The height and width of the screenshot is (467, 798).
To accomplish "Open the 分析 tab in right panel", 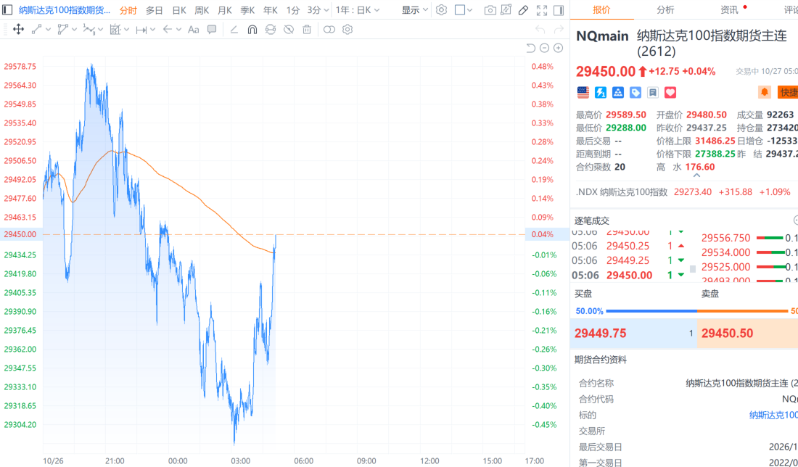I will tap(665, 9).
